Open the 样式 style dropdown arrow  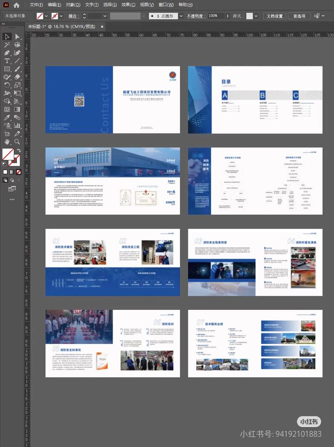point(256,16)
